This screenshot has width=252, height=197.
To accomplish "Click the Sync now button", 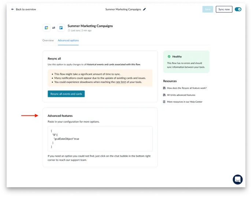I will [x=224, y=9].
